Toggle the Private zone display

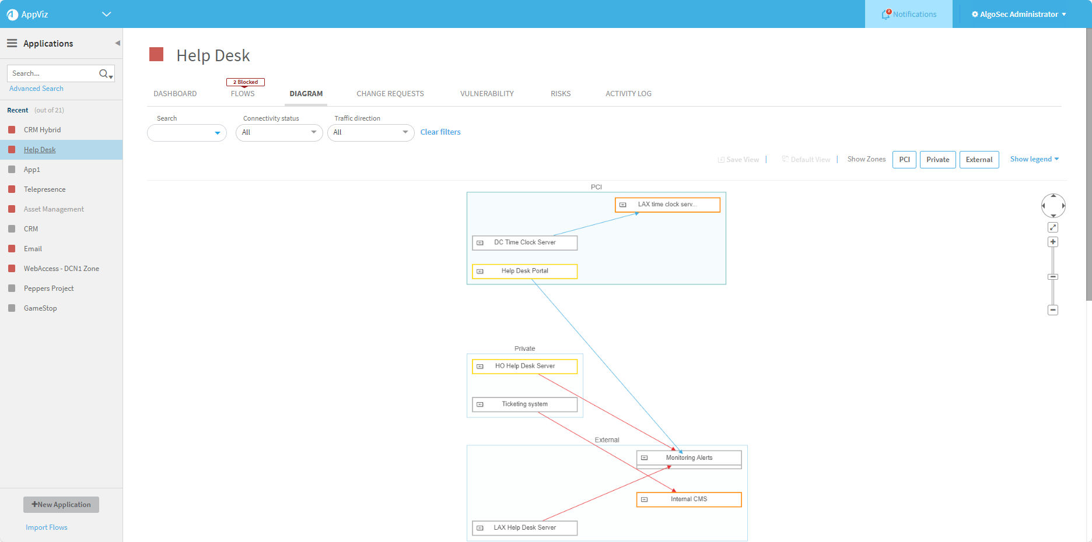coord(937,160)
